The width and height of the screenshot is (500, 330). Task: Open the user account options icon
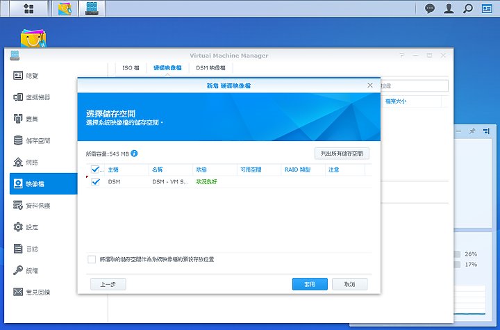tap(449, 8)
